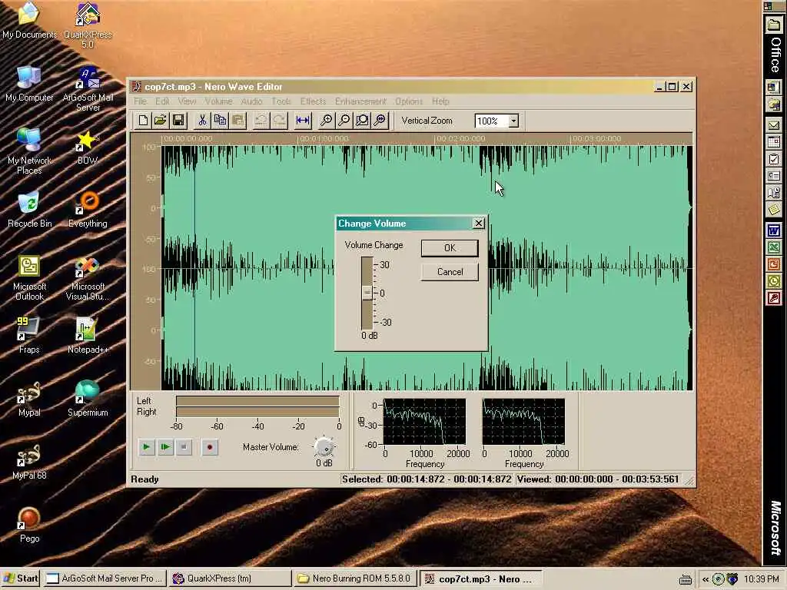Viewport: 787px width, 590px height.
Task: Click the left channel frequency spectrum display
Action: [x=424, y=422]
